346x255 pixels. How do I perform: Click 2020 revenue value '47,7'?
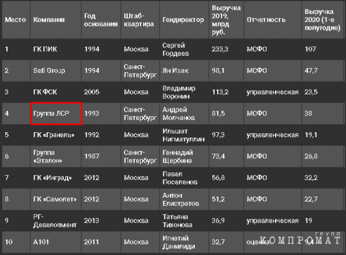click(311, 71)
